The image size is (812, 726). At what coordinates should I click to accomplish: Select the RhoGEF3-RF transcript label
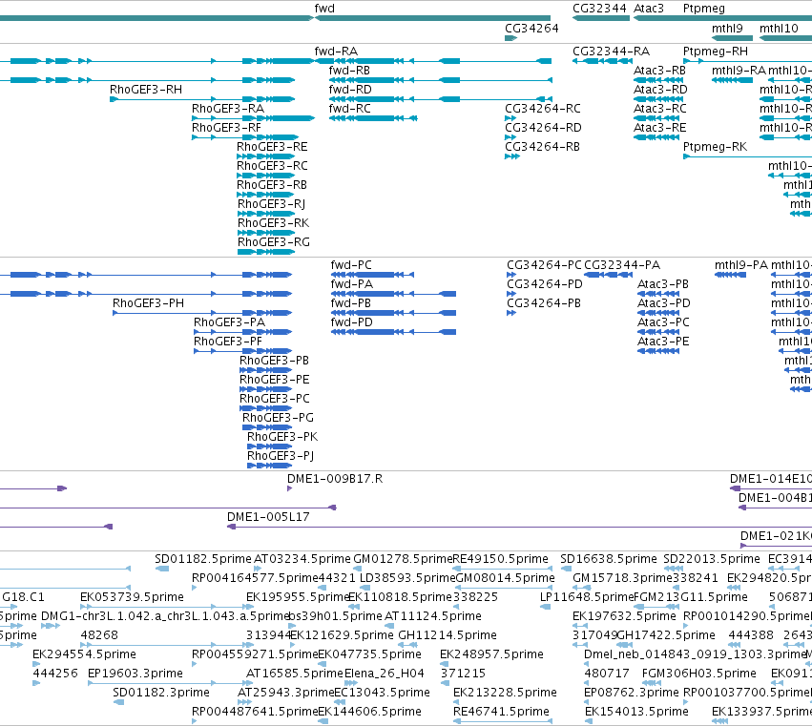[226, 128]
